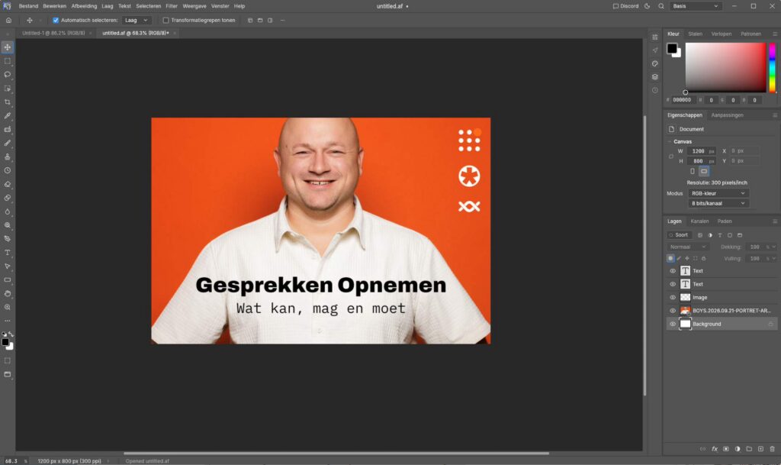Activate the Type tool

pos(8,253)
